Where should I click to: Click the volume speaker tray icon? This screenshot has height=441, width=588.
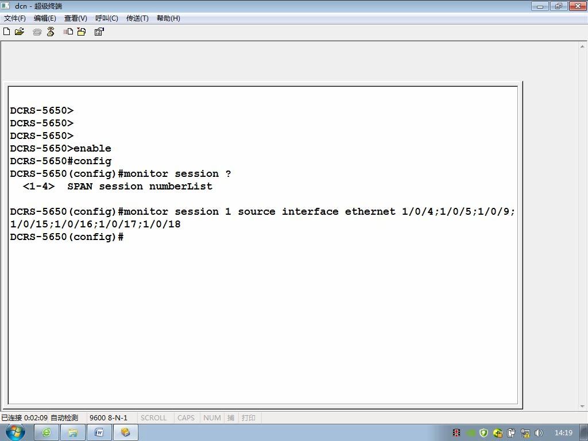[539, 433]
